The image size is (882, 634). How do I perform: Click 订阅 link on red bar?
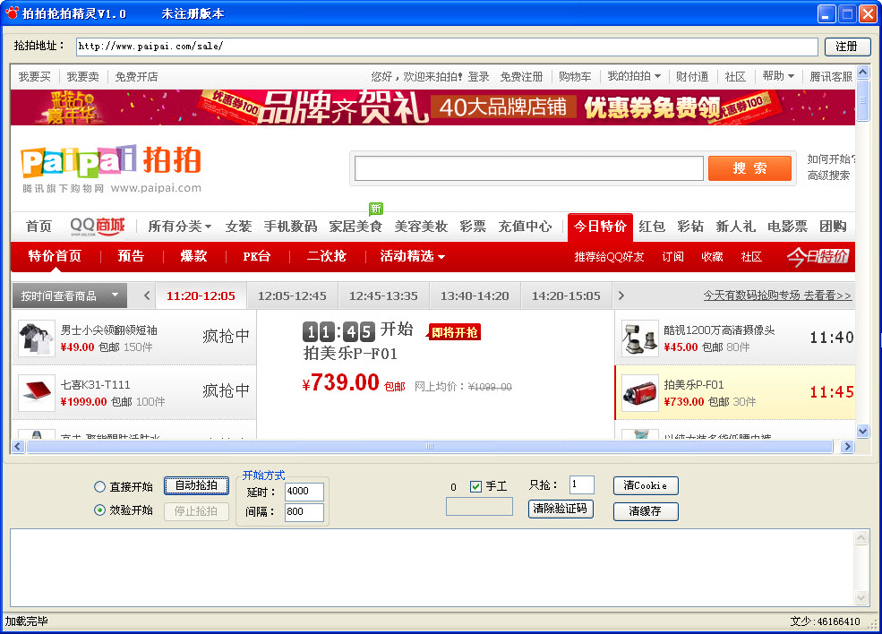coord(672,257)
